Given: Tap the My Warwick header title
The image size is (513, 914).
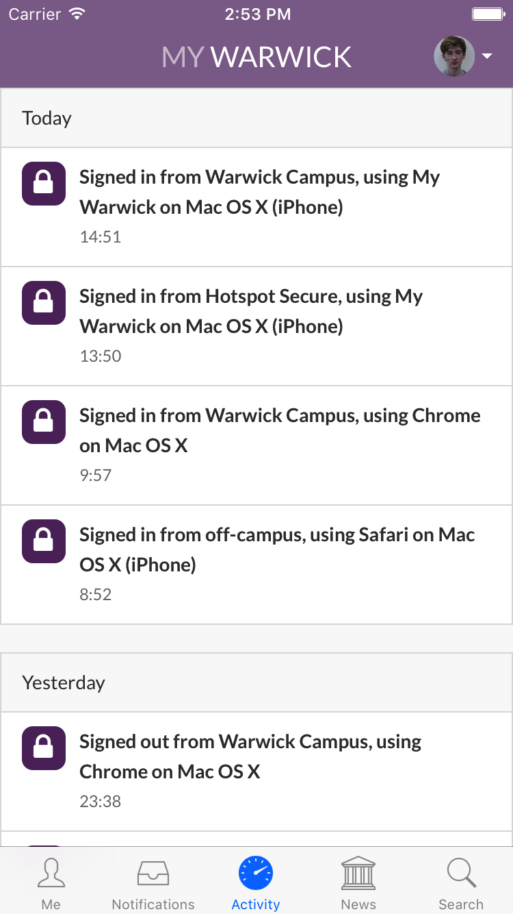Looking at the screenshot, I should coord(256,57).
